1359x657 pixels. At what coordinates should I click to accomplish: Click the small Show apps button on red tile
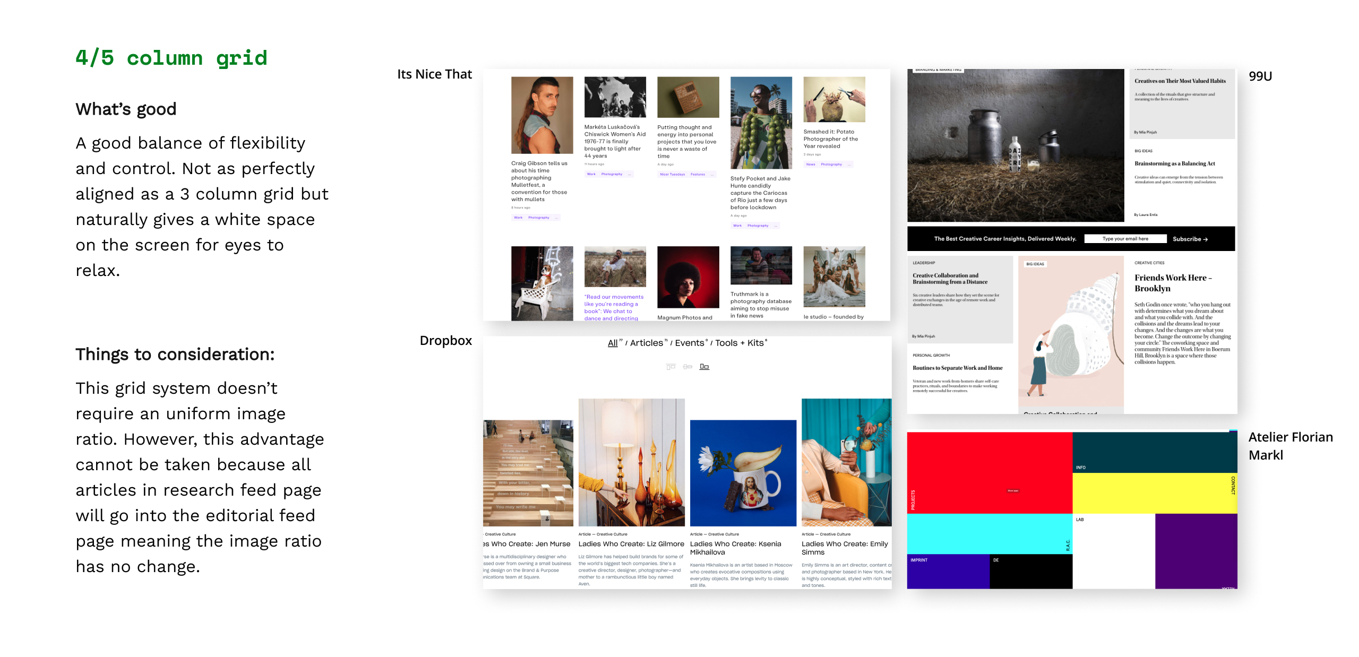pos(1013,491)
